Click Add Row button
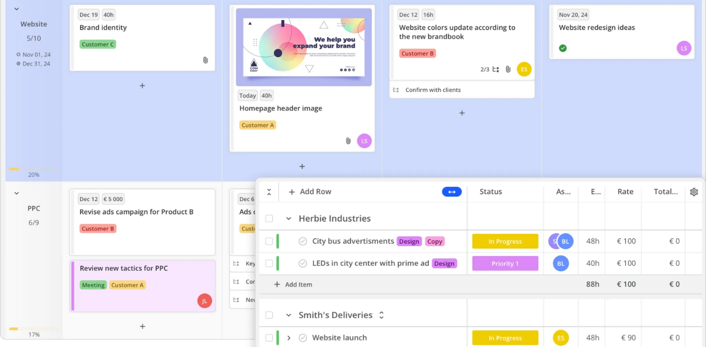This screenshot has height=347, width=706. pos(310,192)
